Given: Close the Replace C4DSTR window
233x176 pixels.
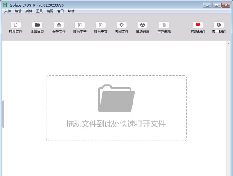Looking at the screenshot, I should click(x=226, y=5).
